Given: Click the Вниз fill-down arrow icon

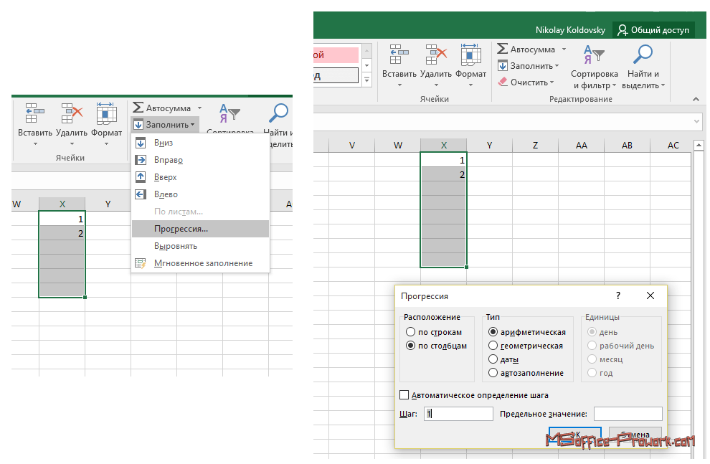Looking at the screenshot, I should (x=141, y=143).
